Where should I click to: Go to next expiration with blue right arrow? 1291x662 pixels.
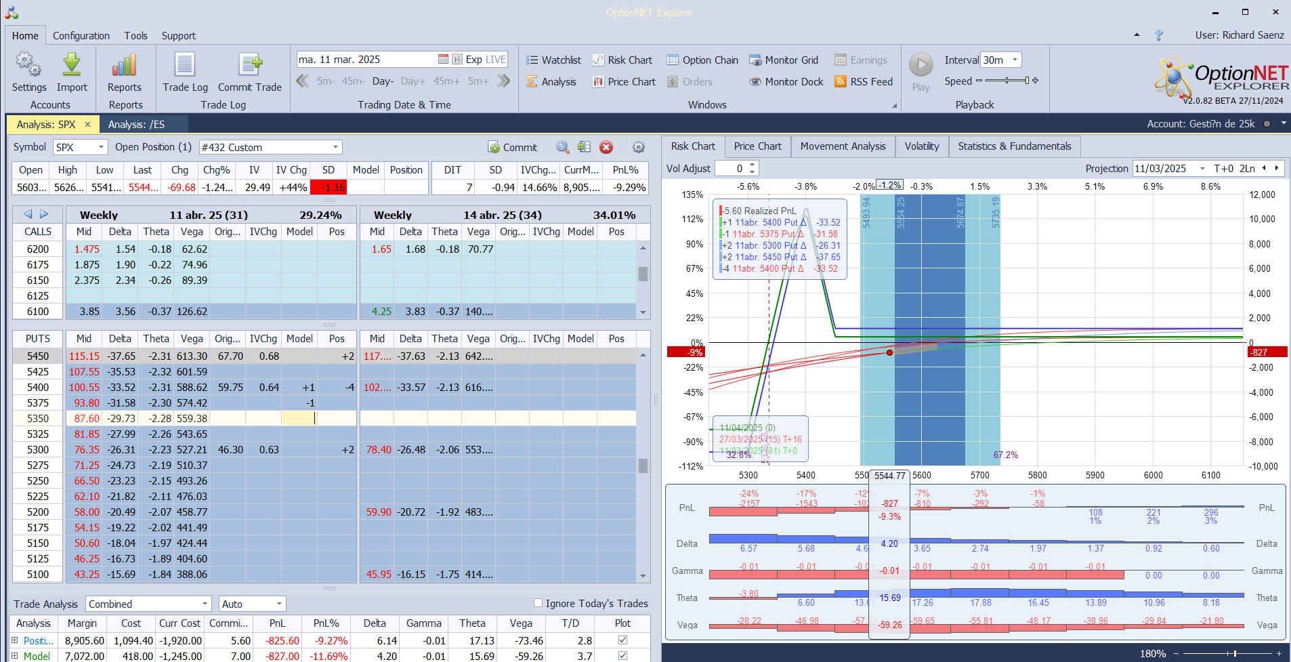44,214
